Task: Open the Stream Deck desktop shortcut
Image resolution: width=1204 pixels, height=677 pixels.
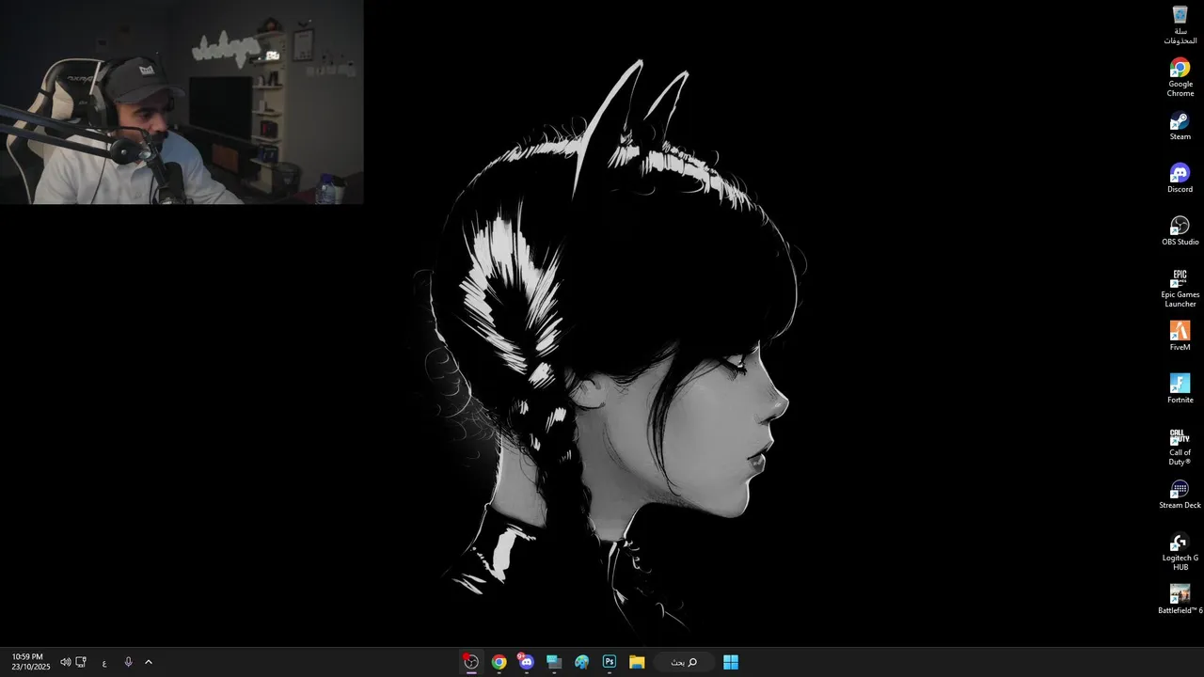Action: coord(1180,495)
